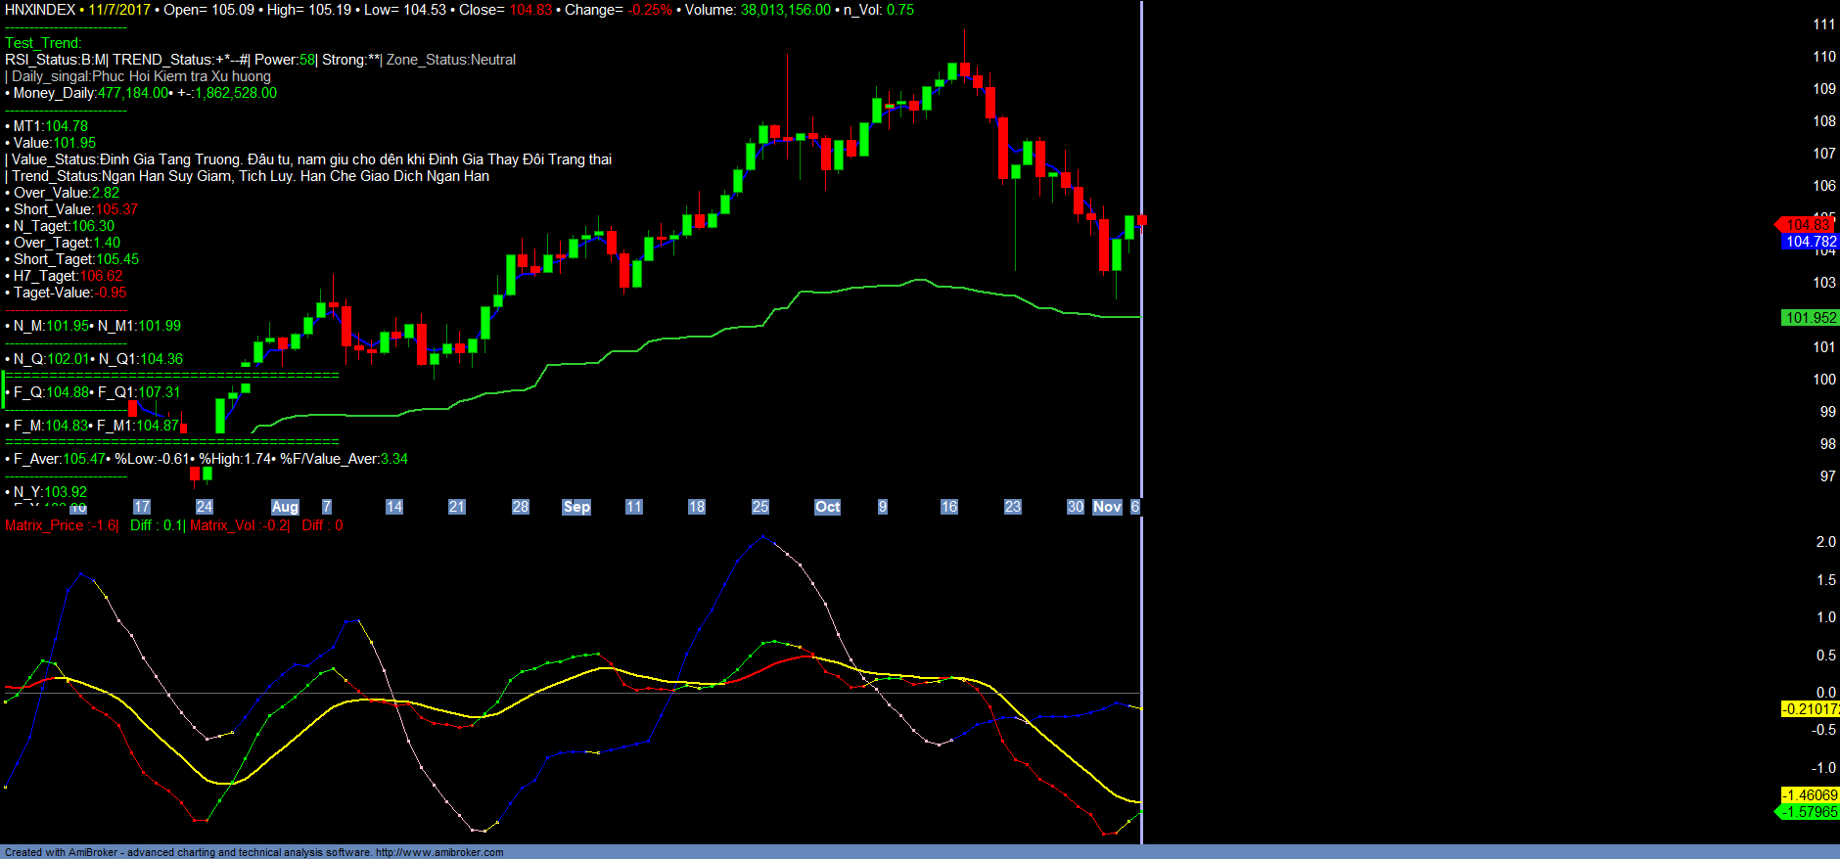Click the blue 104.782 price tag
1840x859 pixels.
point(1810,242)
